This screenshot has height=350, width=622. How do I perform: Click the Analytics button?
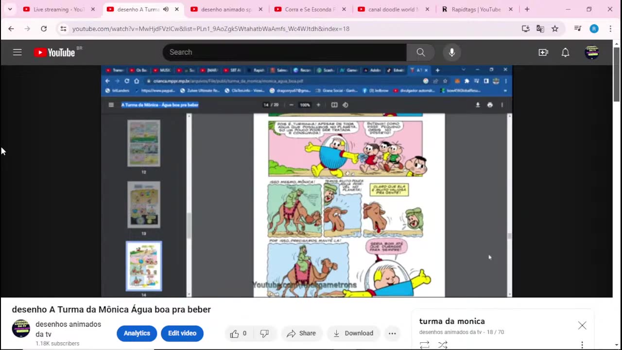[x=137, y=333]
